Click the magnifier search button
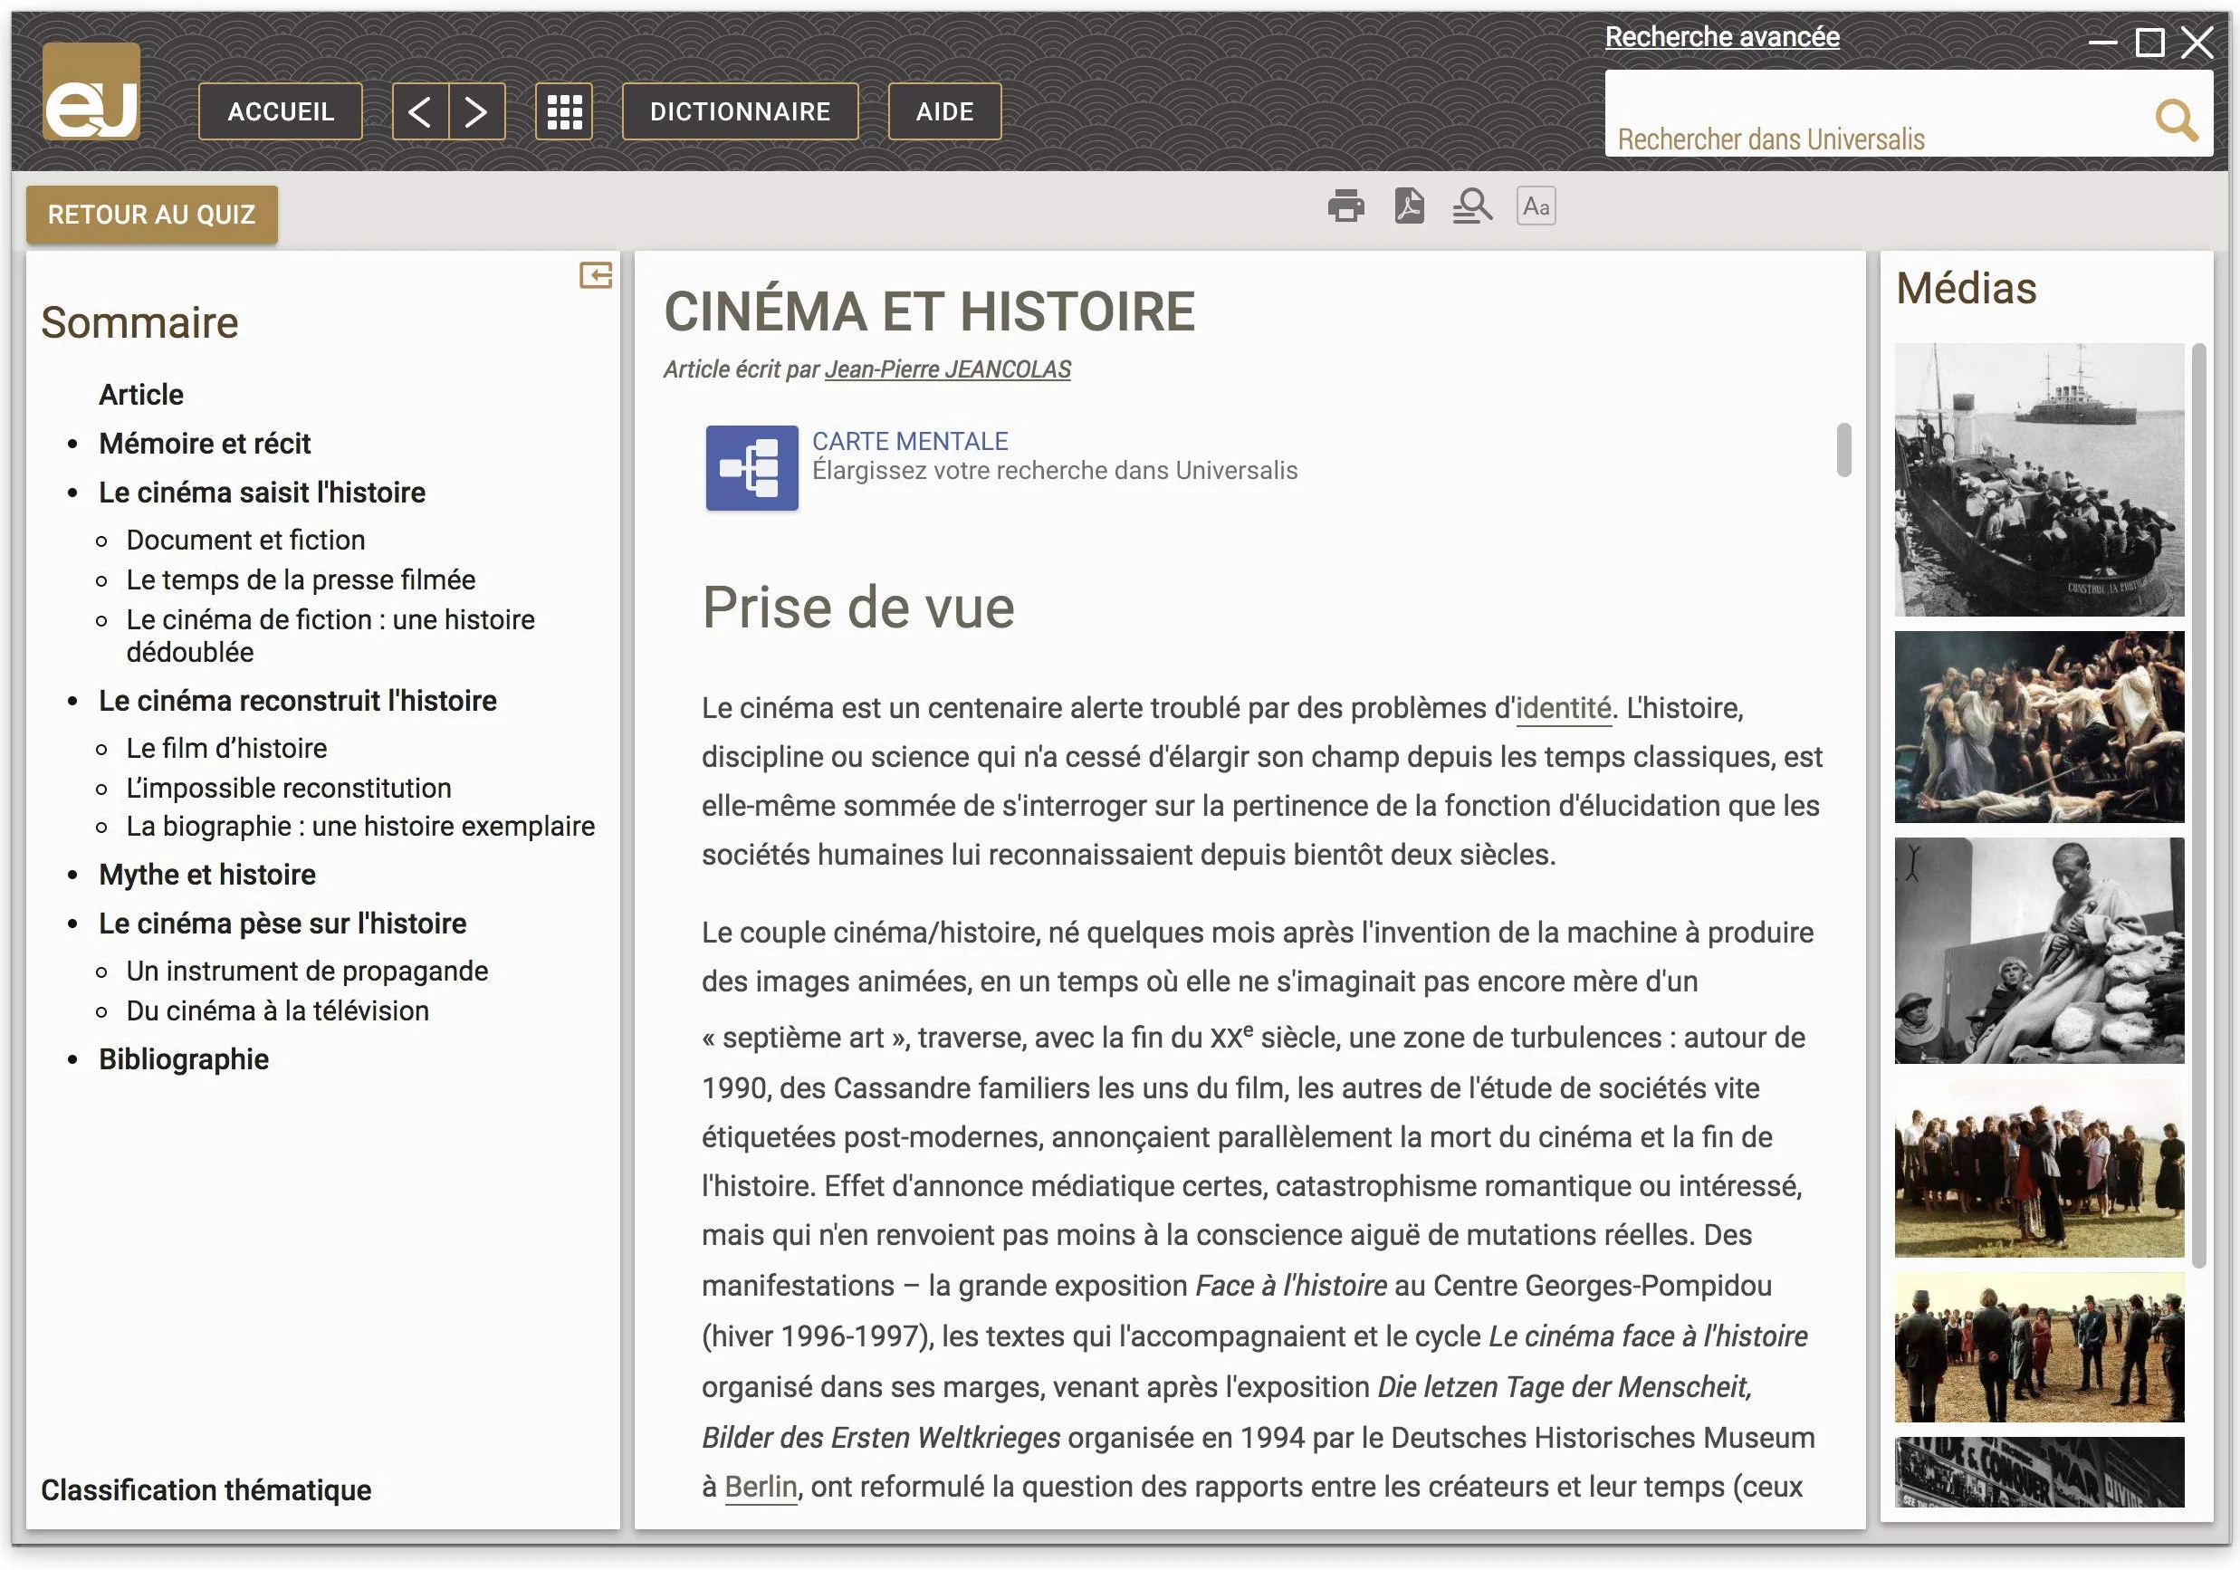Image resolution: width=2240 pixels, height=1570 pixels. (x=2176, y=121)
